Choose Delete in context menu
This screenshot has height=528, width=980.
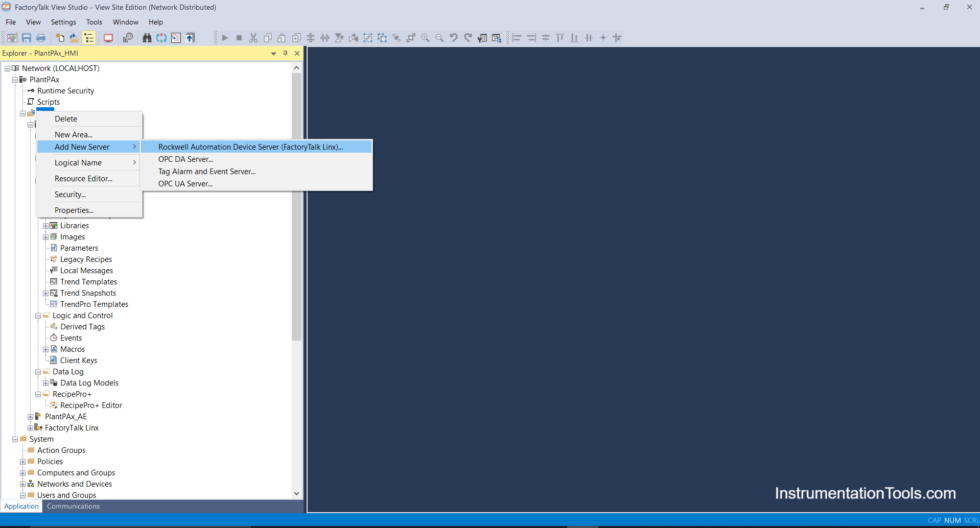click(89, 119)
